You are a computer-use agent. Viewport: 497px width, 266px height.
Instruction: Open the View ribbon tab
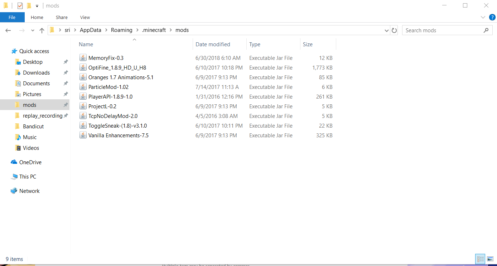[85, 17]
